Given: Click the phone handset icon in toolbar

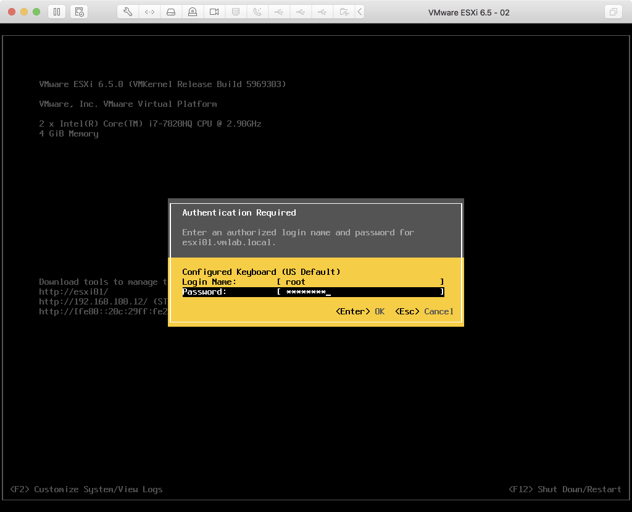Looking at the screenshot, I should [257, 12].
